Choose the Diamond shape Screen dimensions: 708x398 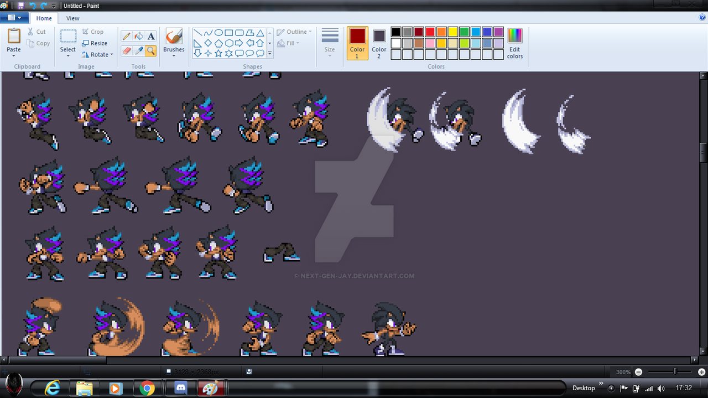208,43
